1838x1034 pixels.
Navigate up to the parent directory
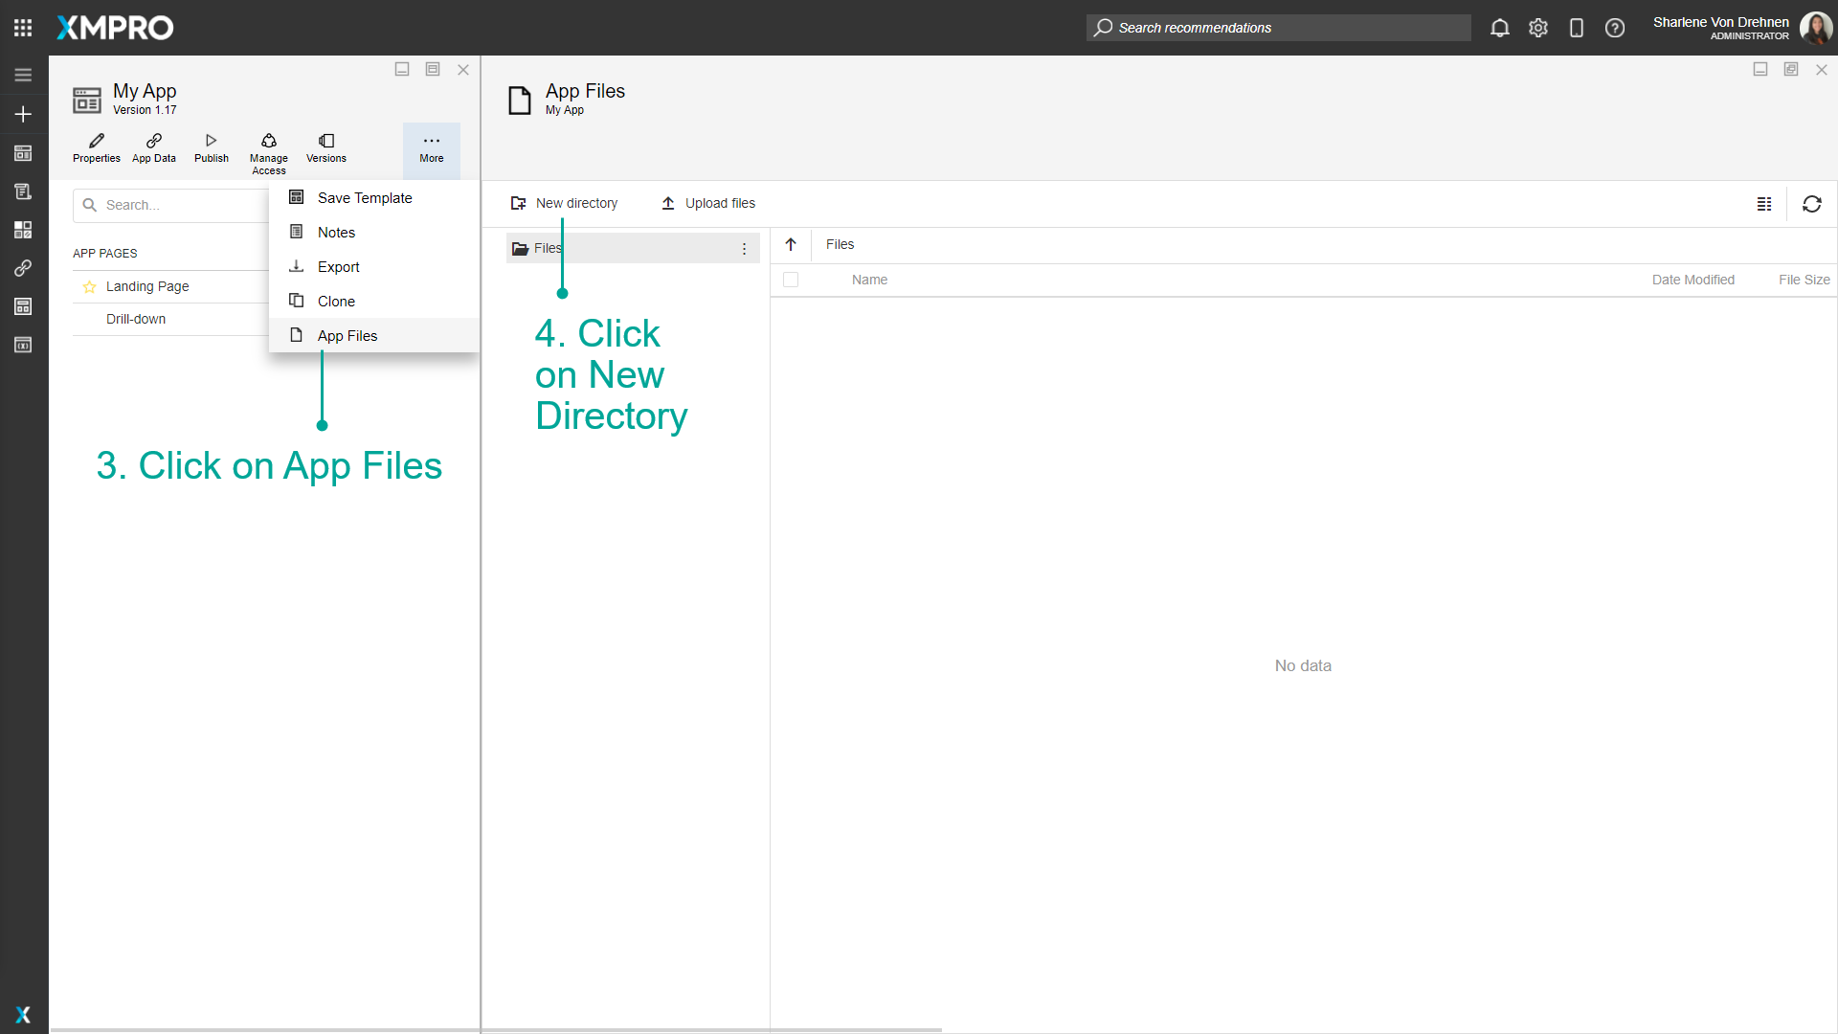point(791,244)
